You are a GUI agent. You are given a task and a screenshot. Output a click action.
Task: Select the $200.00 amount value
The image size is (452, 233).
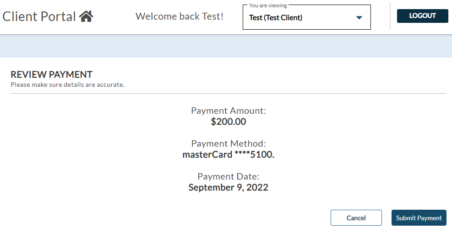(x=228, y=122)
